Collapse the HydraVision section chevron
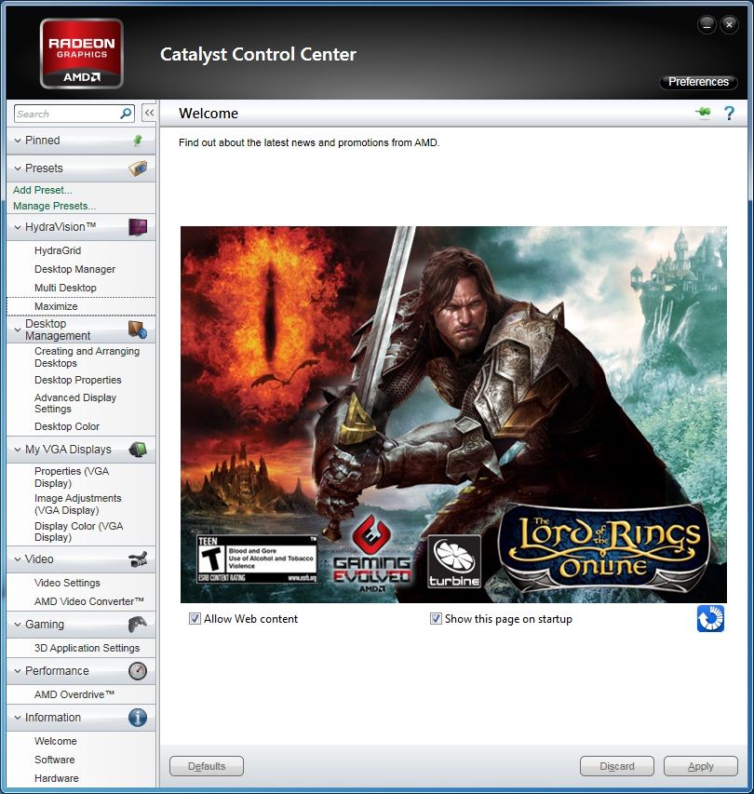Screen dimensions: 754x794 point(18,227)
